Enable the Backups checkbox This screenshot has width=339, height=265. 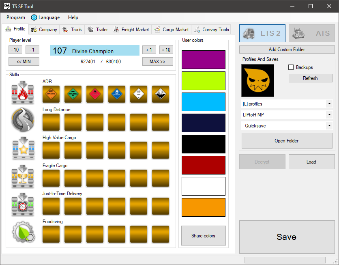[x=291, y=67]
